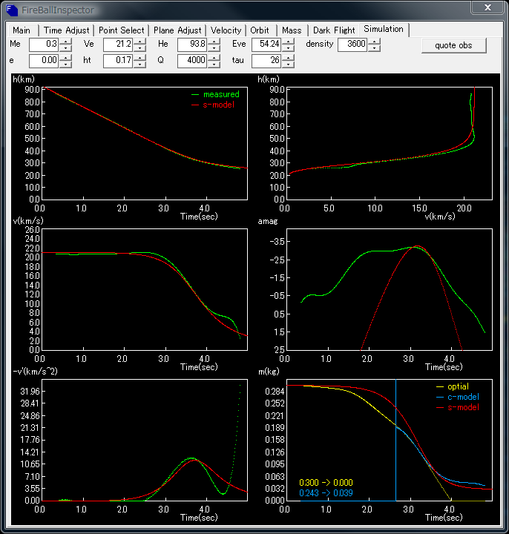509x534 pixels.
Task: Switch to the Time Adjust tab
Action: click(x=67, y=30)
